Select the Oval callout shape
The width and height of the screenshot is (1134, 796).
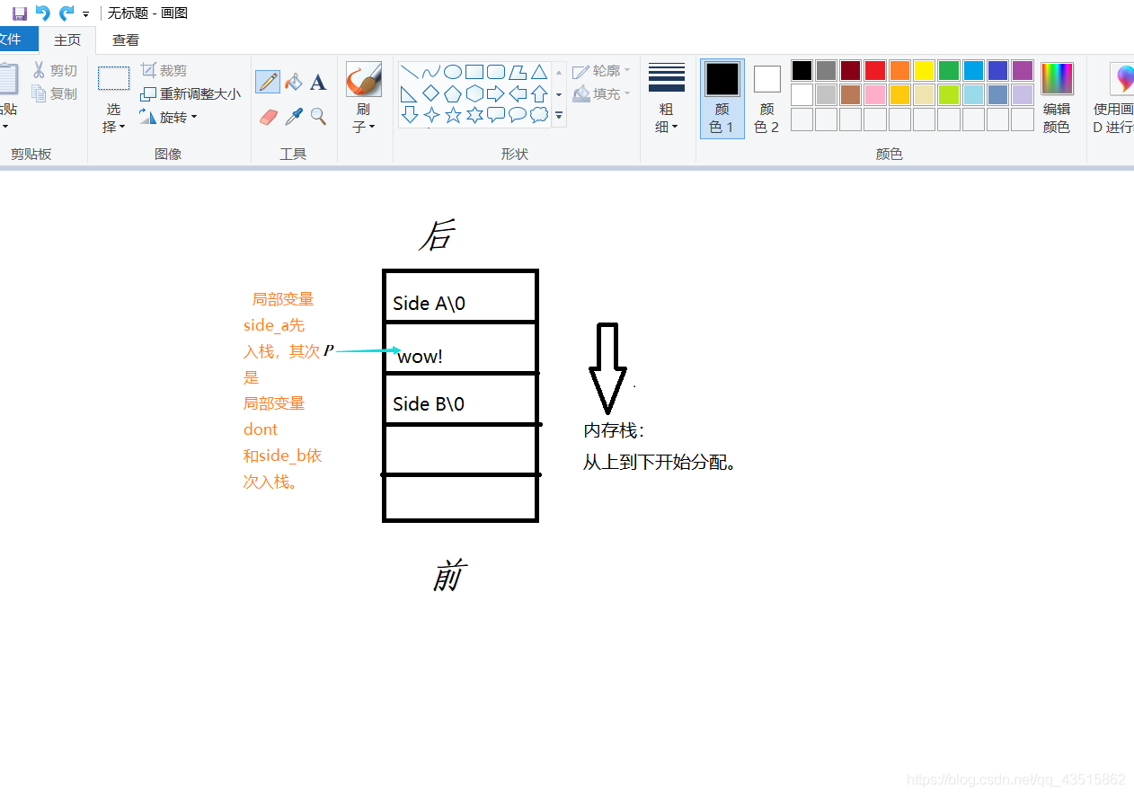point(518,115)
